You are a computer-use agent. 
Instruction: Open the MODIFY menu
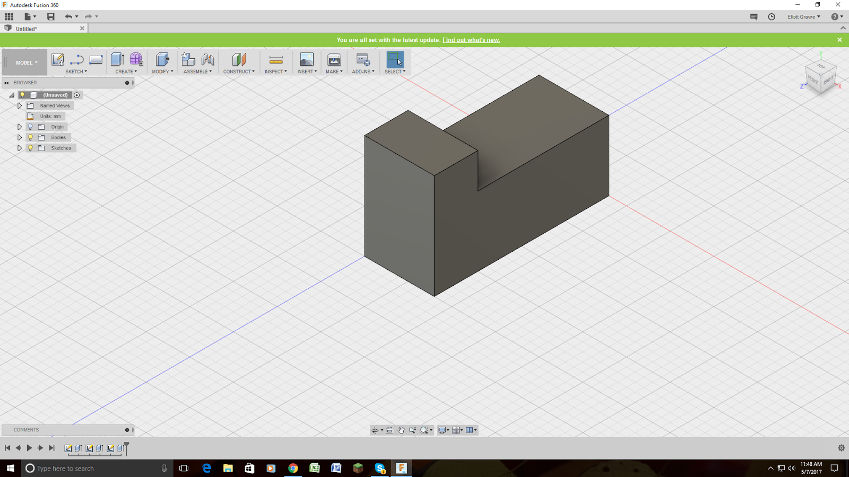(x=162, y=72)
